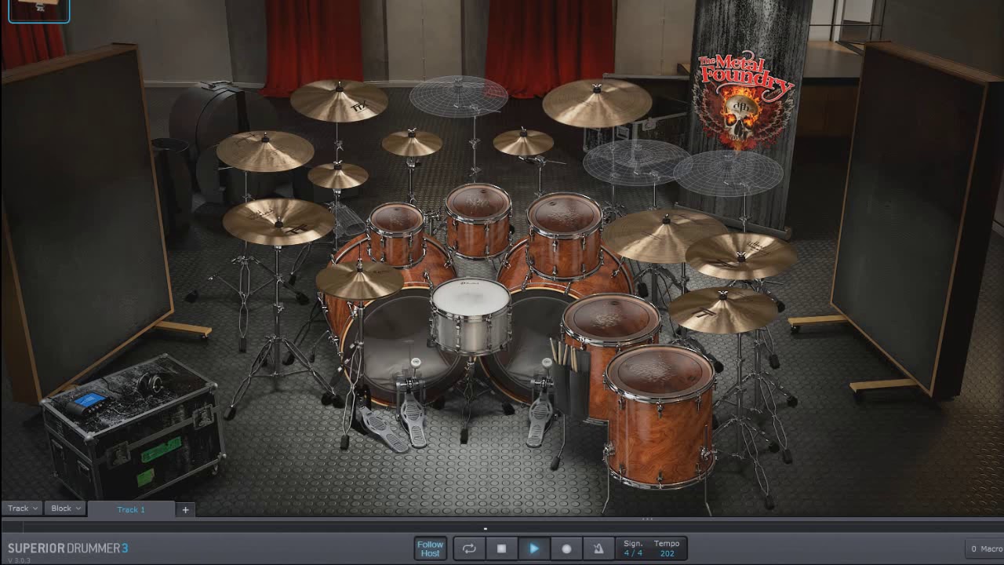
Task: Click the 4/4 time signature value
Action: point(633,553)
